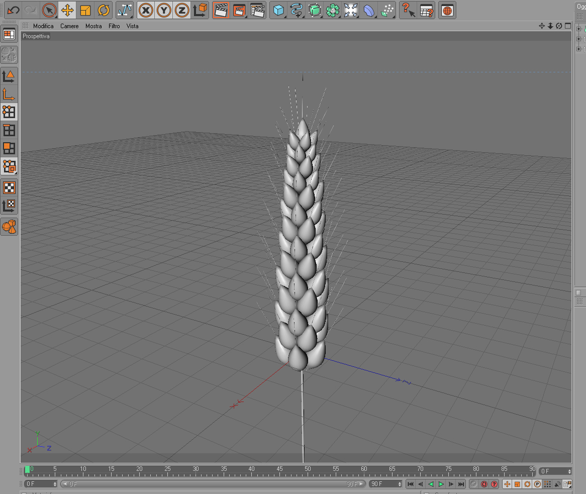Open the layout switcher icon in left sidebar
This screenshot has height=494, width=586.
[x=9, y=34]
